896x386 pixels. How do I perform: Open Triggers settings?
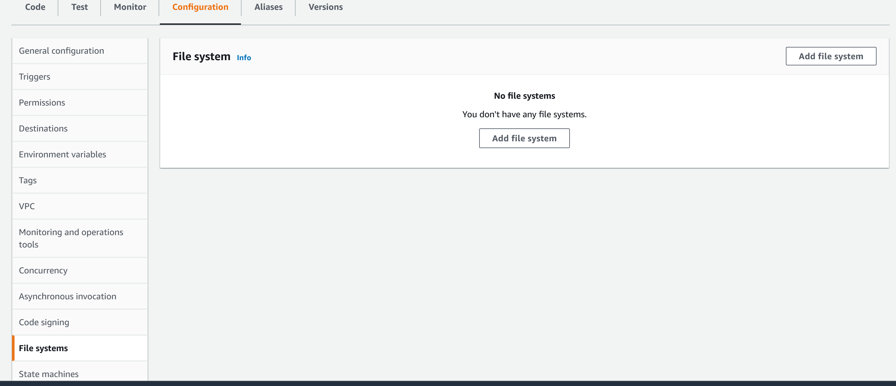[35, 77]
